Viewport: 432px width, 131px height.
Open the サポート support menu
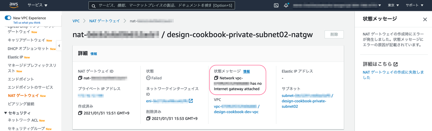click(x=415, y=5)
